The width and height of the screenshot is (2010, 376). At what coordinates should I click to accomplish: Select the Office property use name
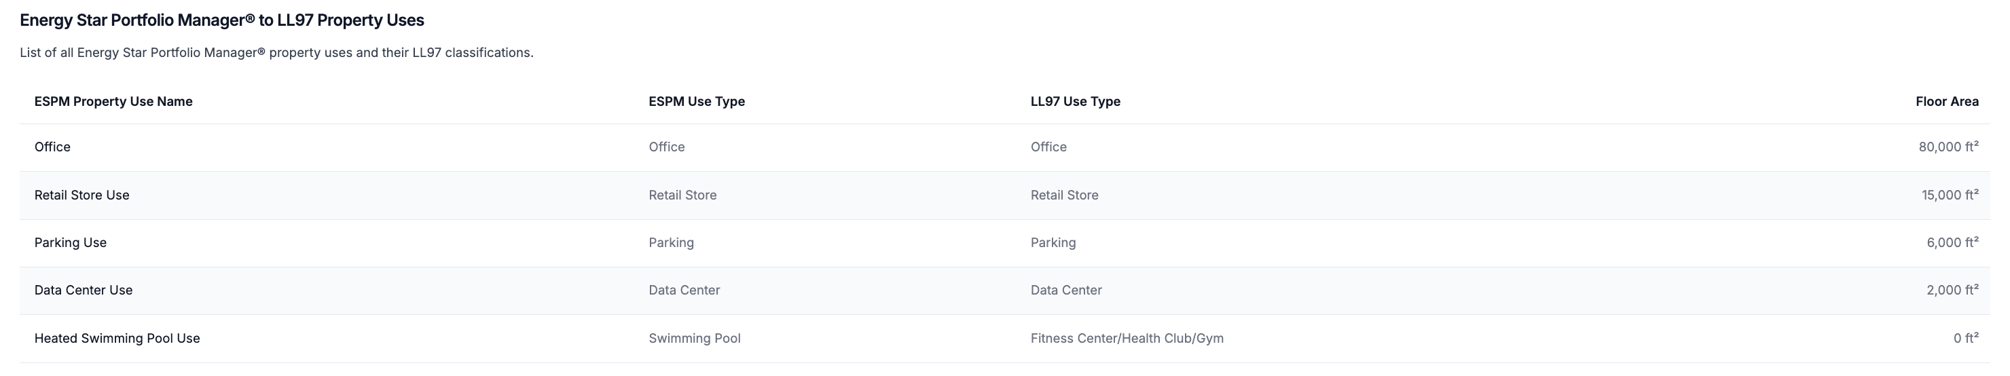pyautogui.click(x=52, y=147)
